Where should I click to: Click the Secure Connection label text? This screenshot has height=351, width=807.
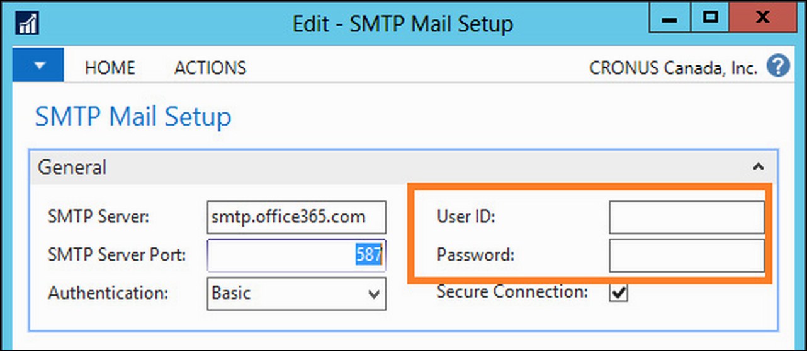point(512,292)
